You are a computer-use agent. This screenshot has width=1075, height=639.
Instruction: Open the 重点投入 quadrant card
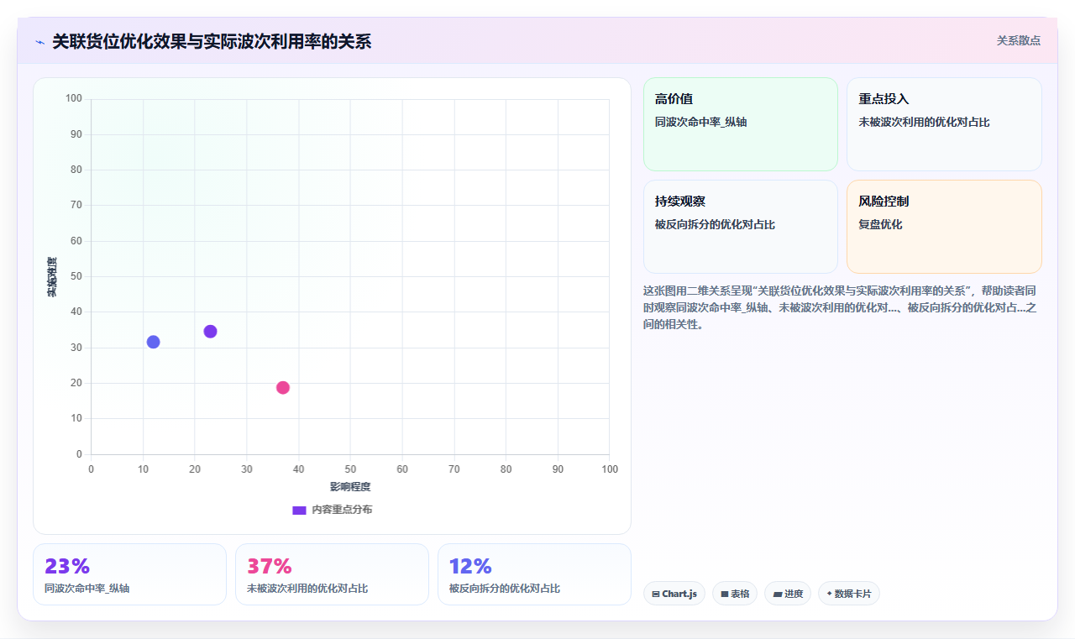click(944, 124)
